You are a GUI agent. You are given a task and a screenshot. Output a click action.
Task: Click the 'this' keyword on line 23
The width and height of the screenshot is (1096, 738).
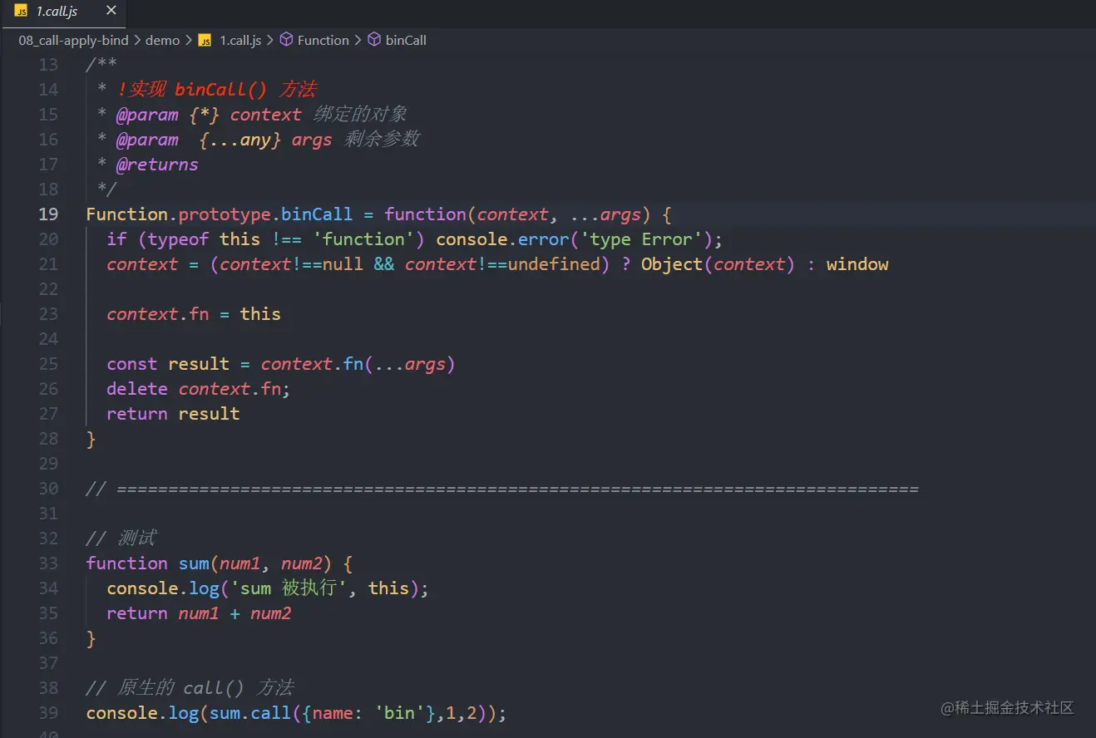pos(260,314)
